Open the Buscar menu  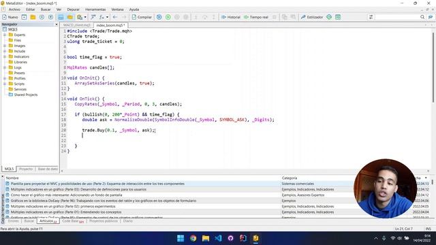[x=46, y=10]
